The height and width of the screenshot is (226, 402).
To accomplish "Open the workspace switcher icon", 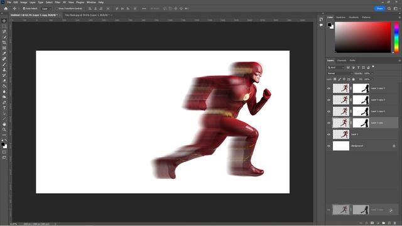I will [x=396, y=8].
